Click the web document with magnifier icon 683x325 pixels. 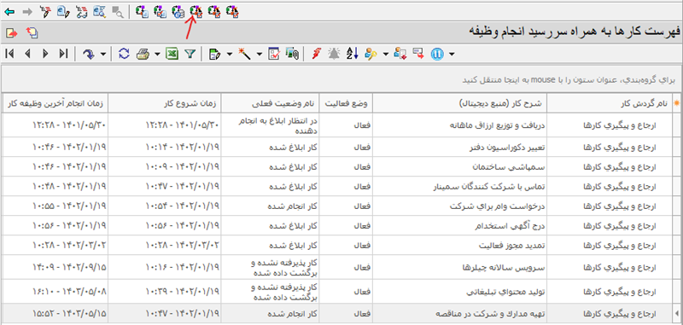pyautogui.click(x=100, y=12)
